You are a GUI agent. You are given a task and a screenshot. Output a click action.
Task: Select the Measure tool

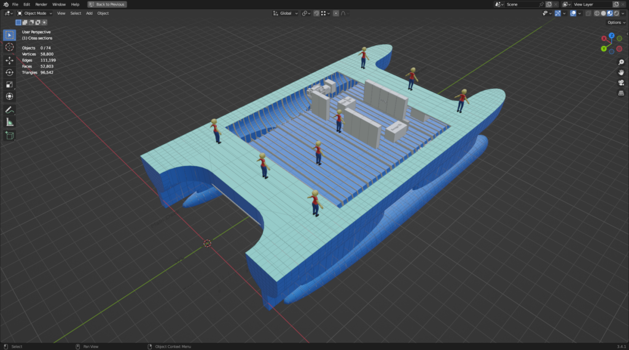click(10, 122)
